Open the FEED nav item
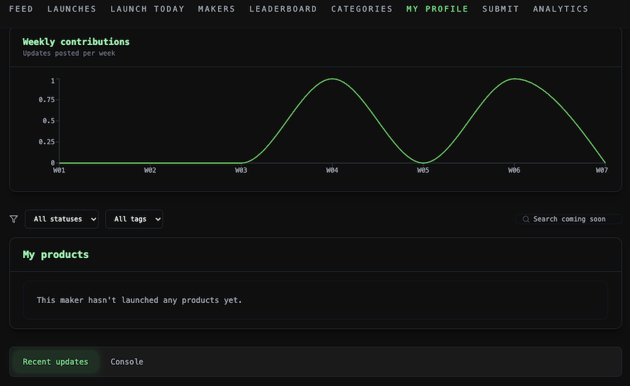 [x=21, y=9]
